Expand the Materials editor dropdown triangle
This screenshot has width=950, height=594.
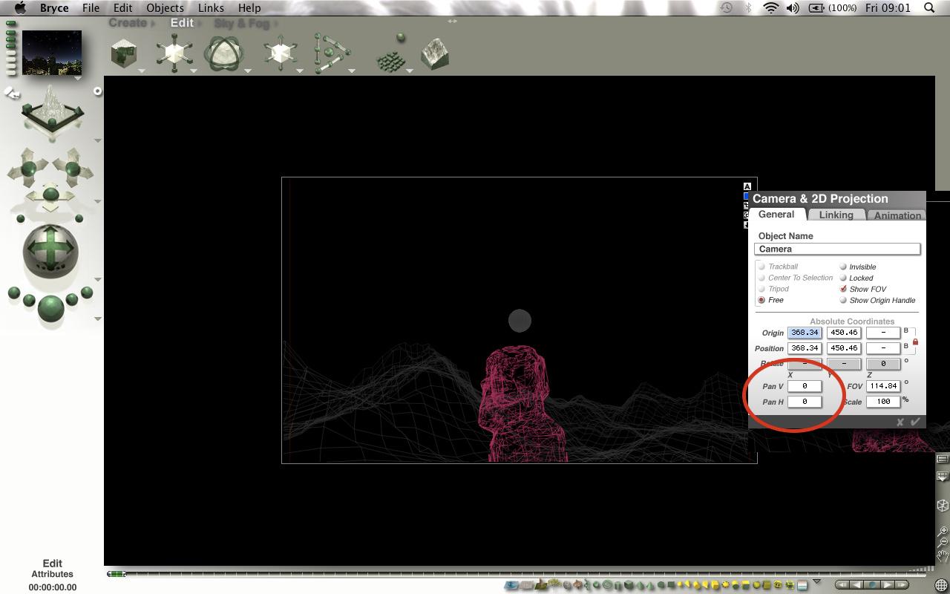(142, 71)
